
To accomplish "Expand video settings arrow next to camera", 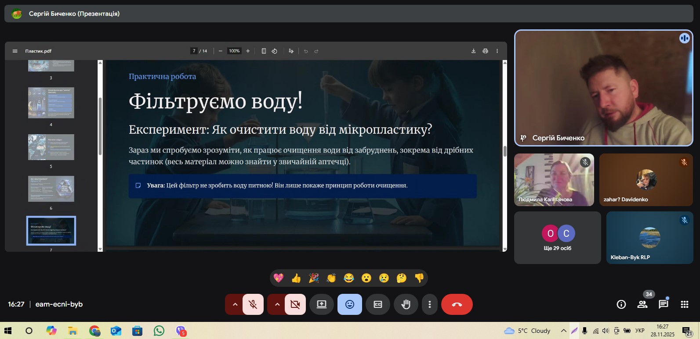I will coord(277,304).
